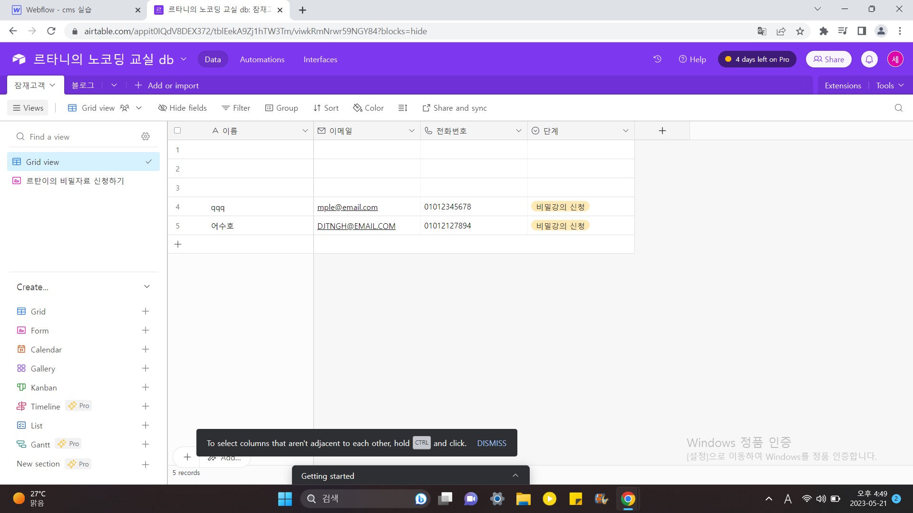Open Grid view options dropdown
Image resolution: width=913 pixels, height=513 pixels.
[x=139, y=108]
